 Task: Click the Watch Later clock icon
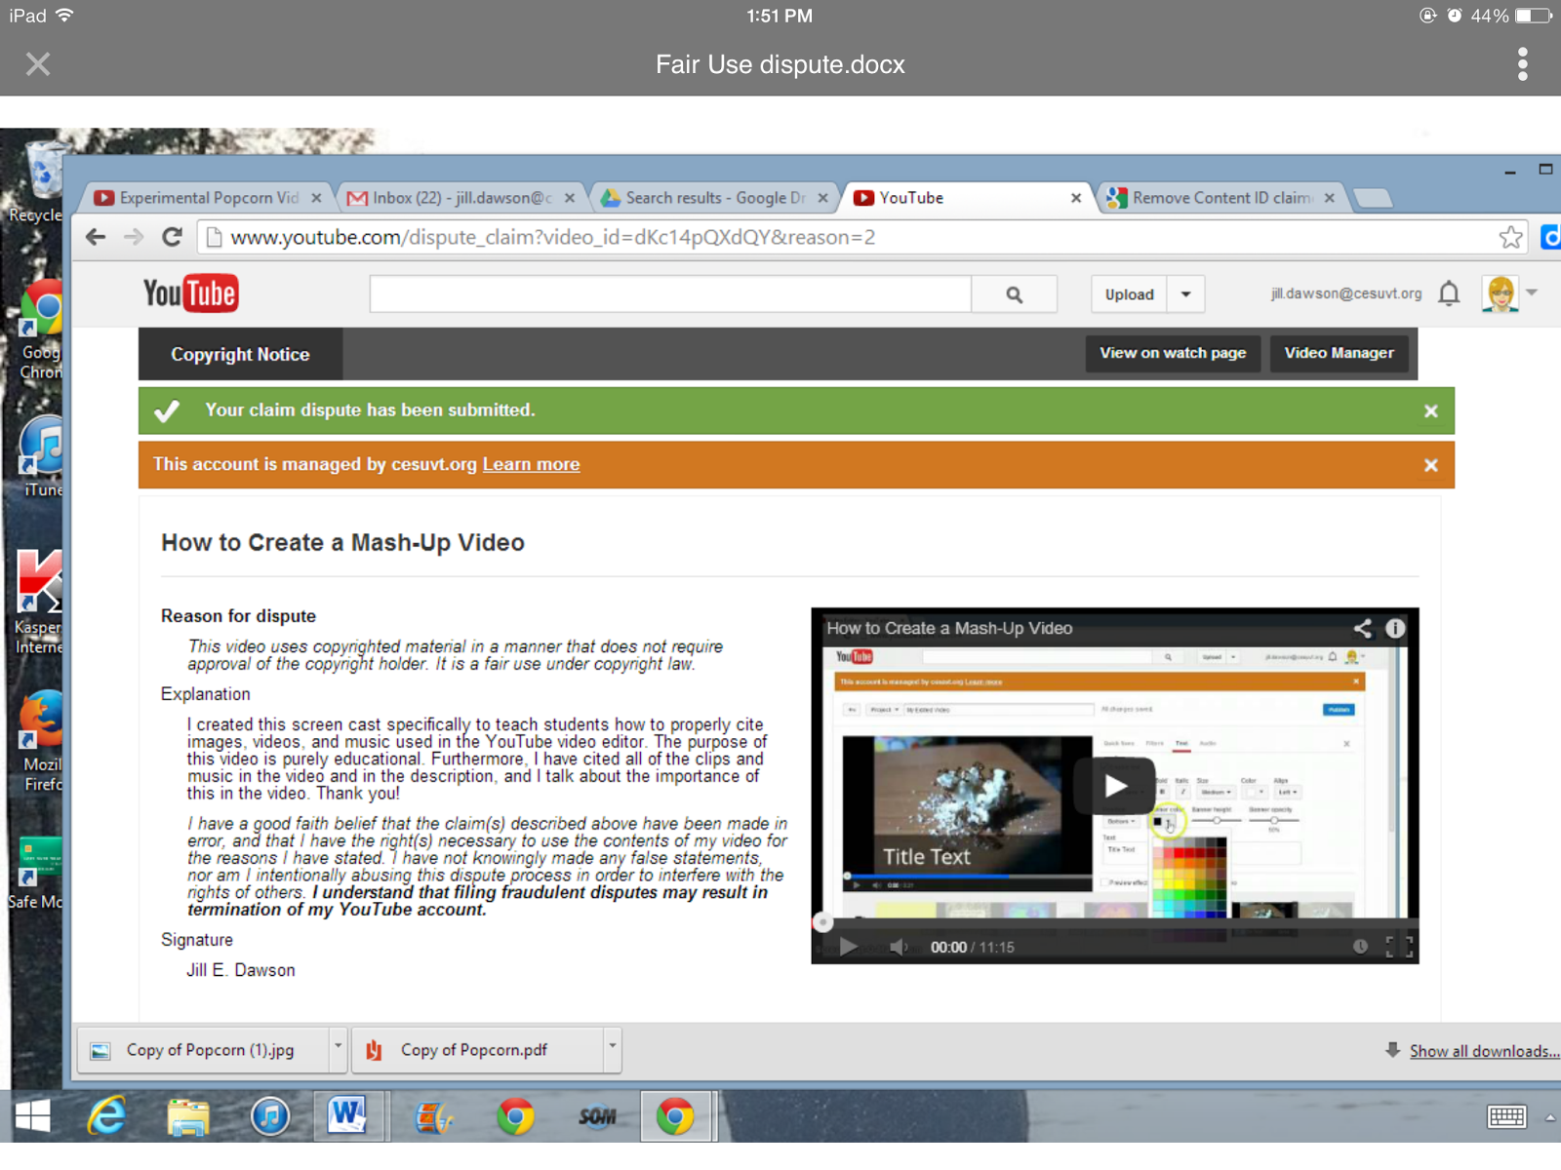1360,947
